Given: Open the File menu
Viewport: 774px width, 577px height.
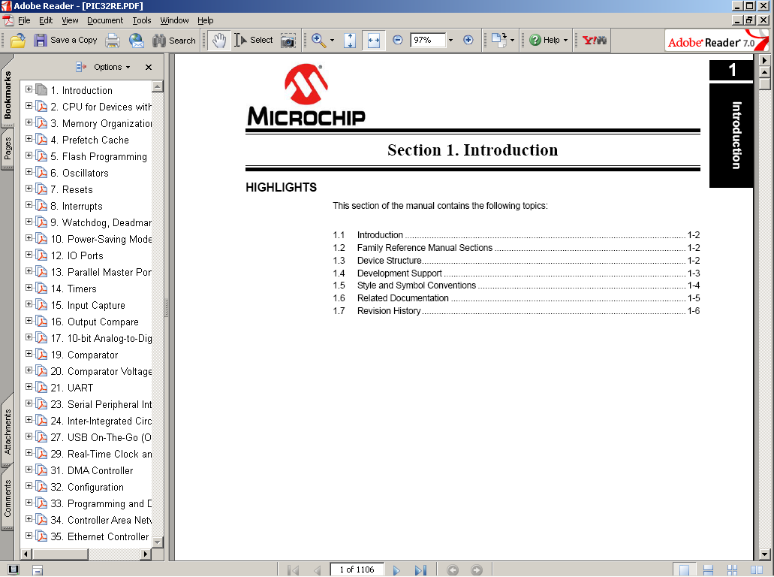Looking at the screenshot, I should pos(24,20).
